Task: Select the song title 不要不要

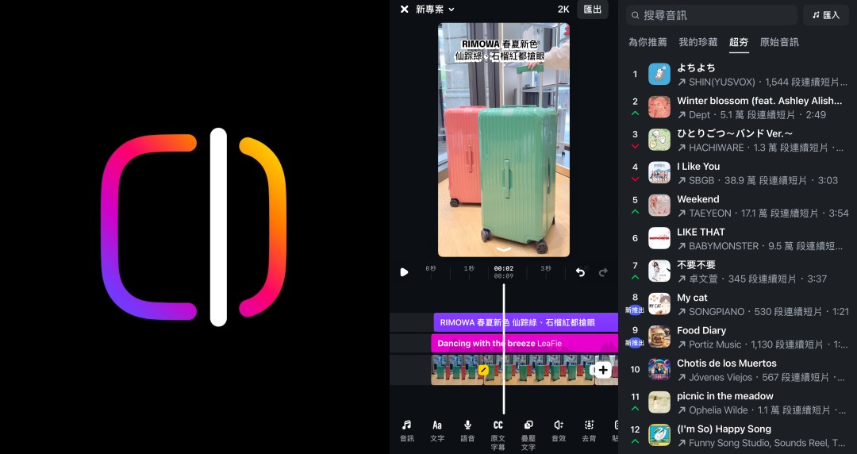Action: [697, 265]
